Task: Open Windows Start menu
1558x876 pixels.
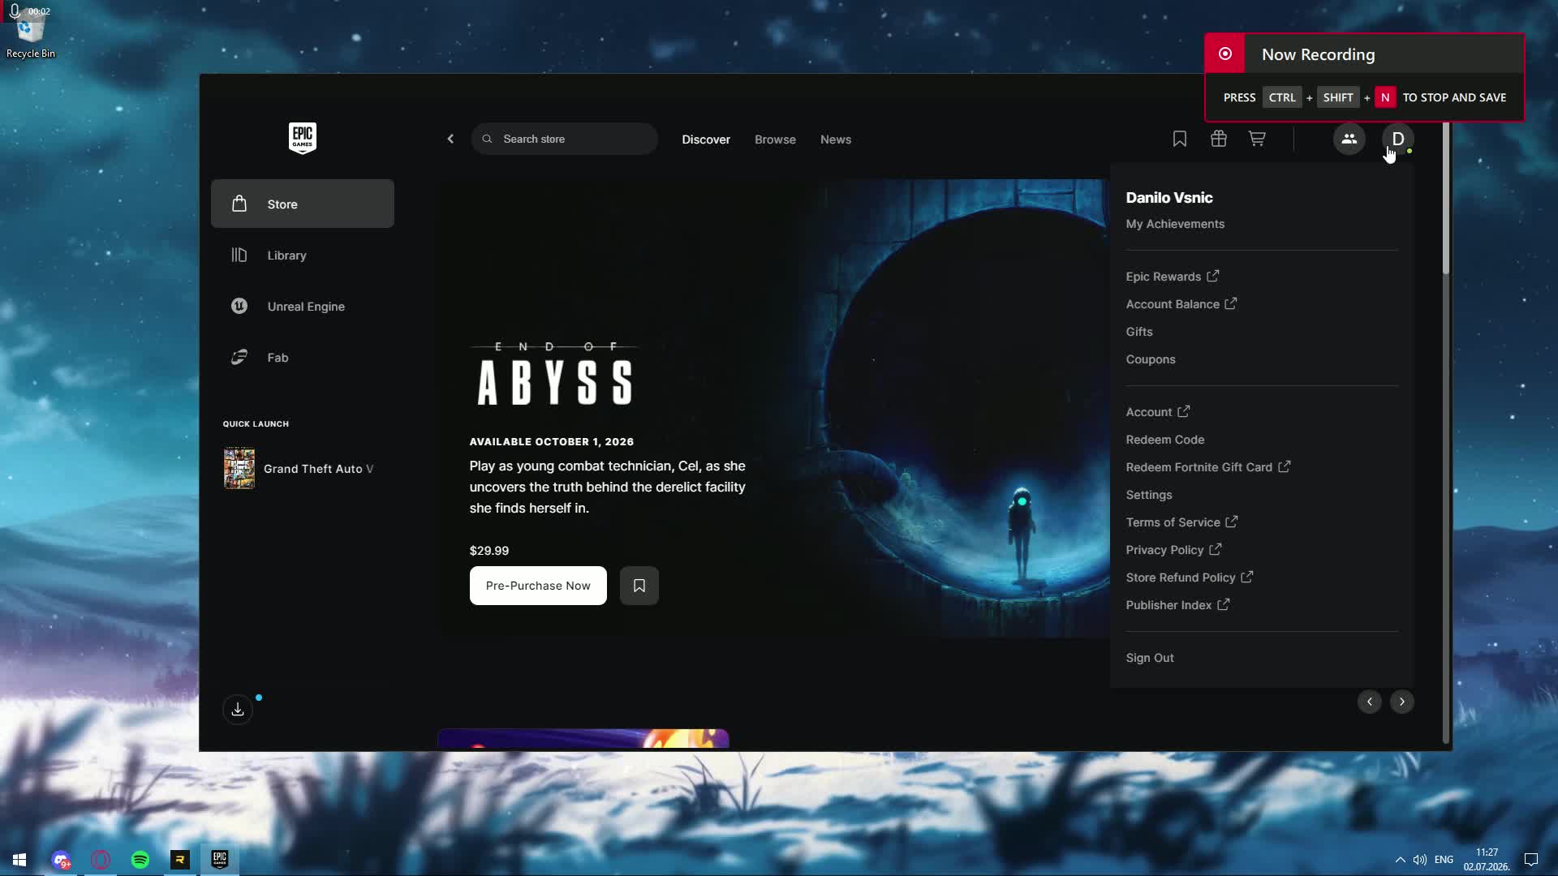Action: 19,860
